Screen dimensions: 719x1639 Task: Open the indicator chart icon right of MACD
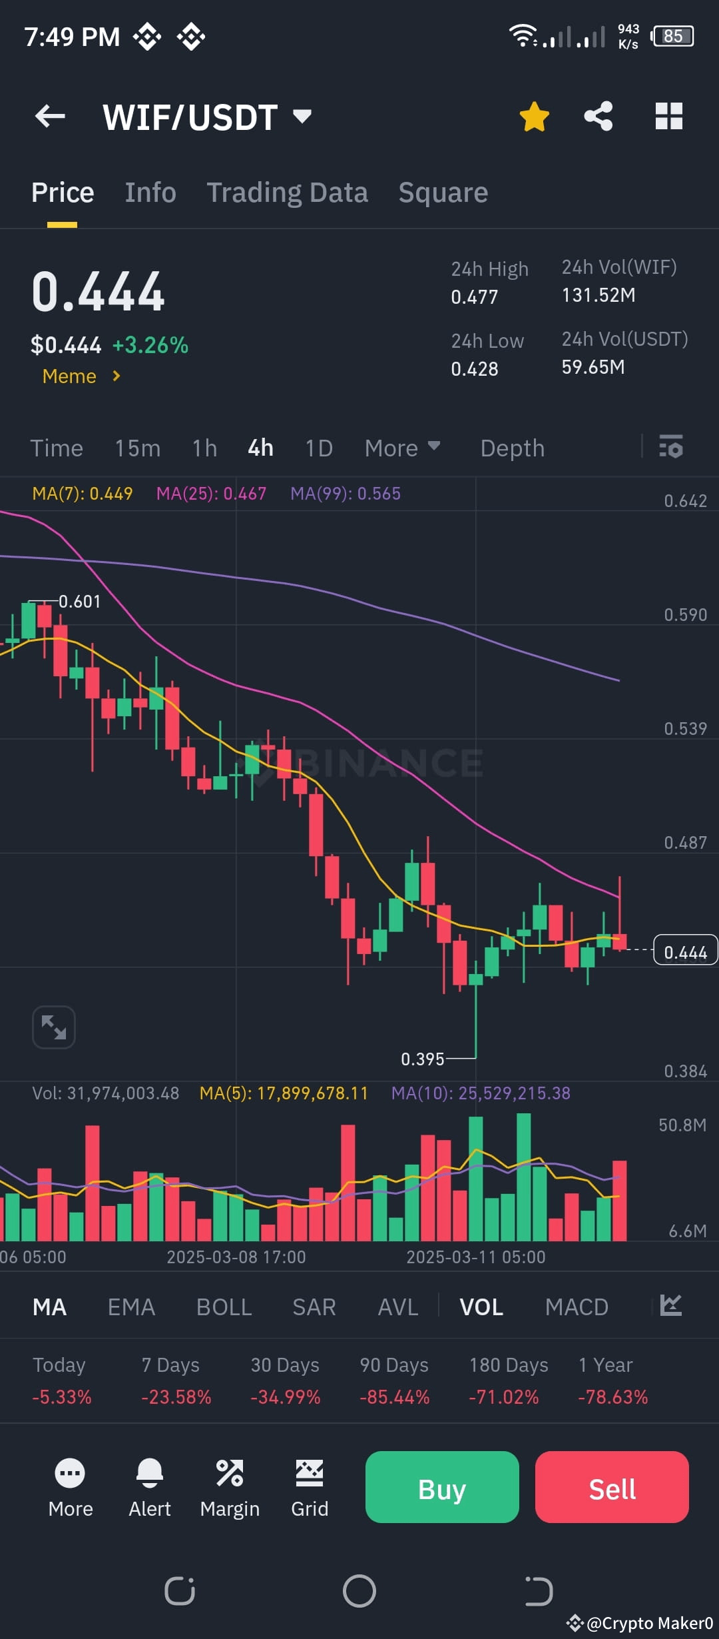tap(670, 1307)
